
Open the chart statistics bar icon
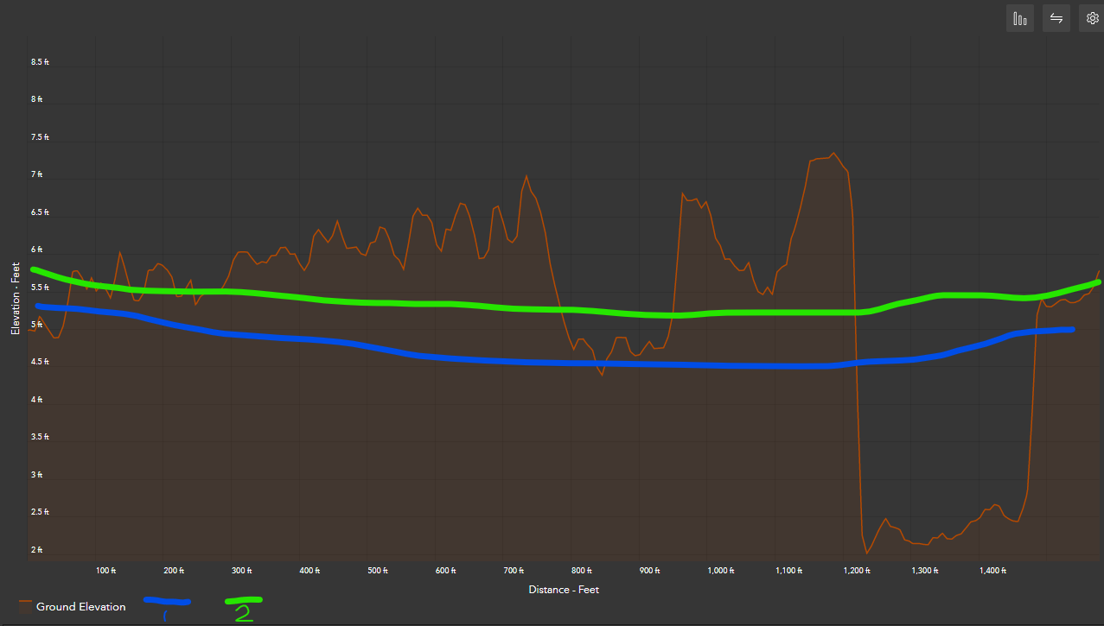(1019, 17)
